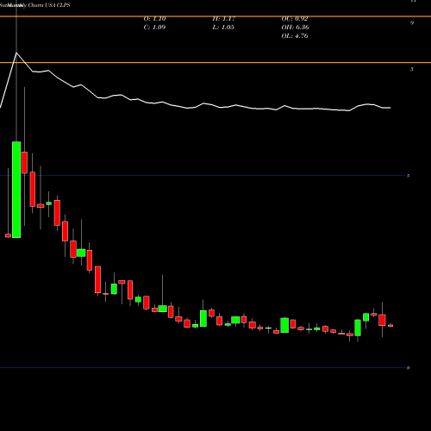The height and width of the screenshot is (431, 431).
Task: Click the '0' price axis label
Action: [409, 368]
